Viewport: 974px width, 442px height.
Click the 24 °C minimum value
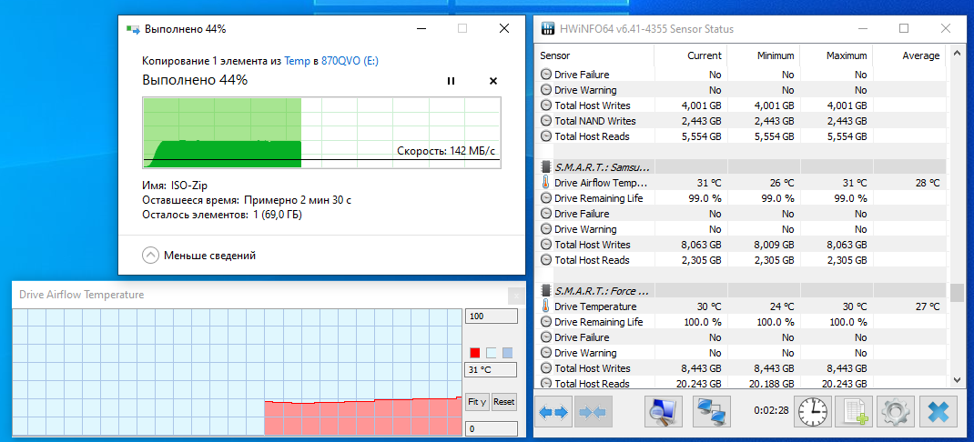pyautogui.click(x=781, y=306)
